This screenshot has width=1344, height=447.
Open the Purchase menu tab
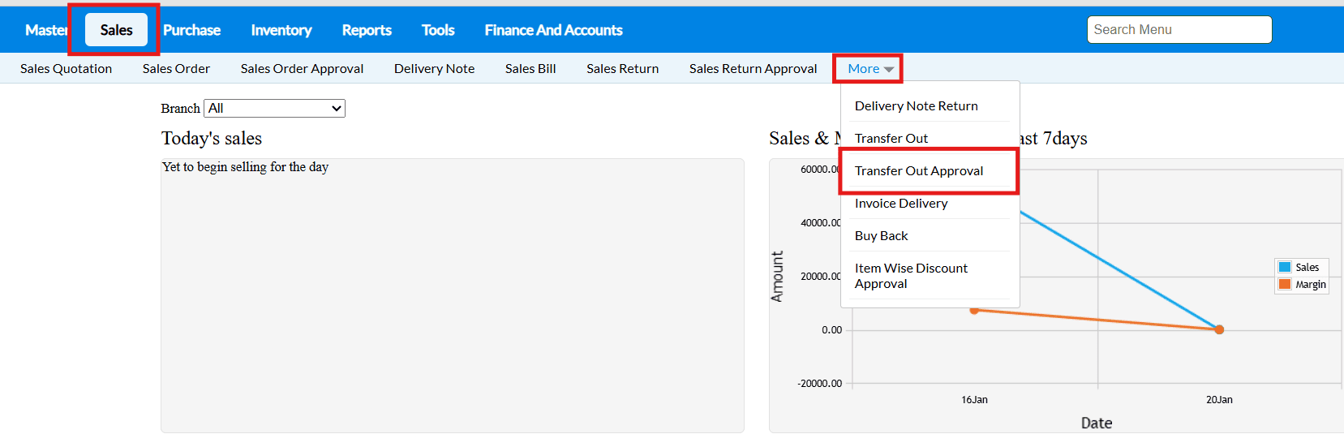[191, 30]
